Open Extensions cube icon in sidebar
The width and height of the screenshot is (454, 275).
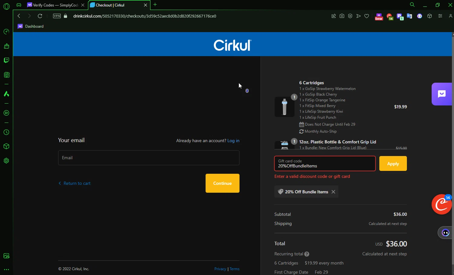pyautogui.click(x=6, y=146)
